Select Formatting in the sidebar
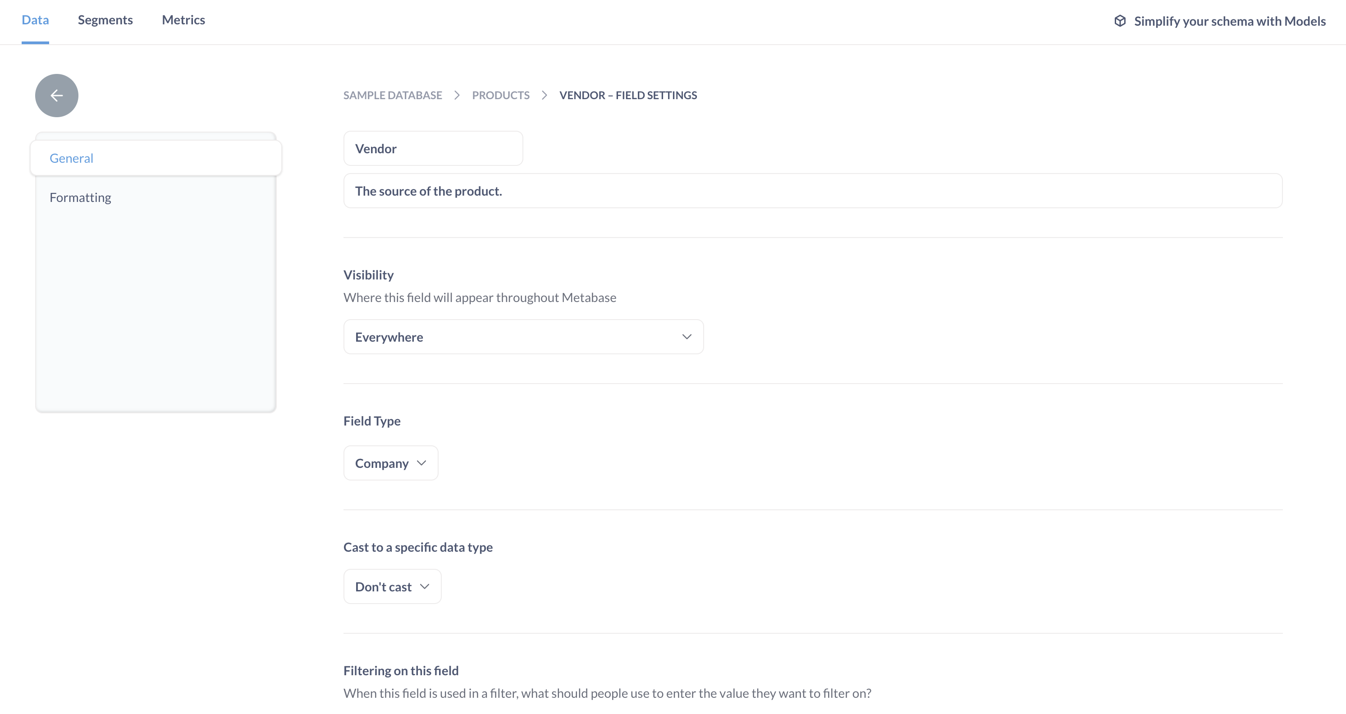 click(81, 197)
